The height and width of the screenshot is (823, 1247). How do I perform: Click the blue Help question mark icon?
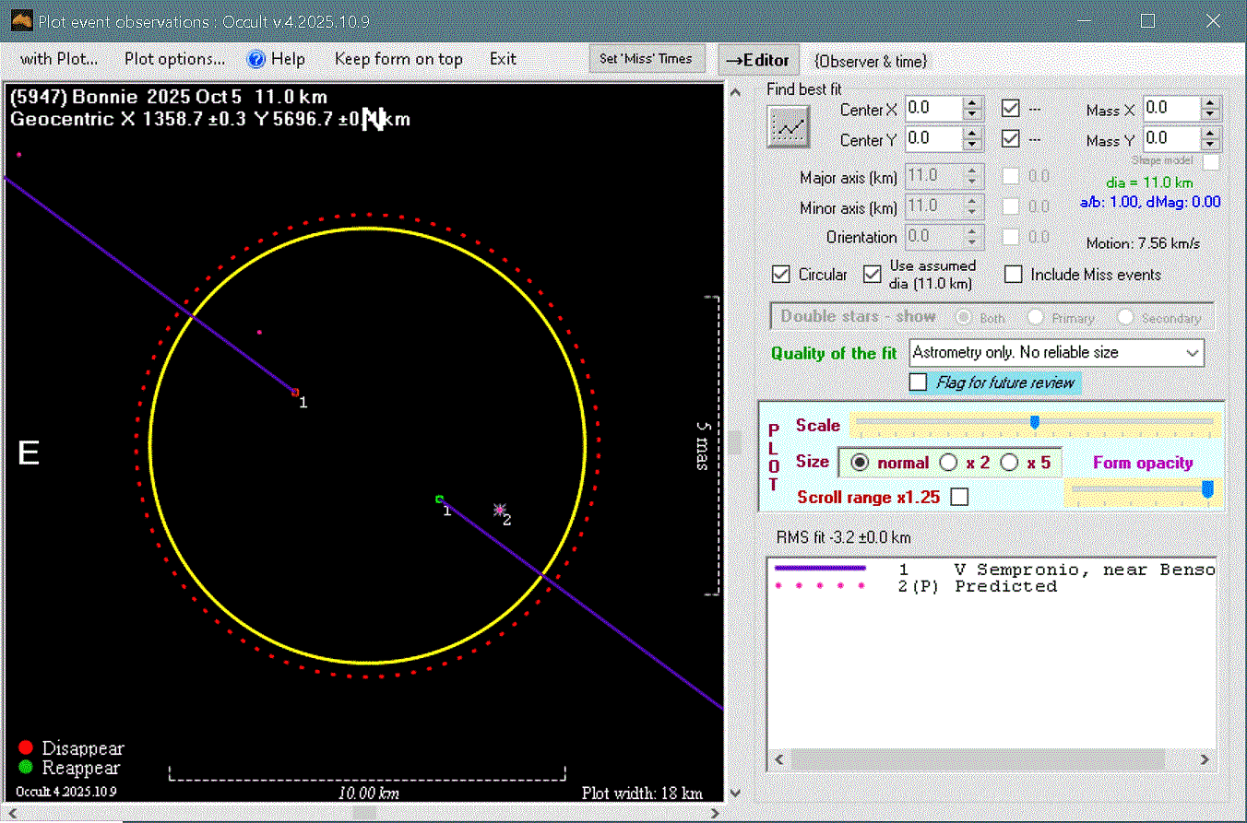(x=256, y=59)
